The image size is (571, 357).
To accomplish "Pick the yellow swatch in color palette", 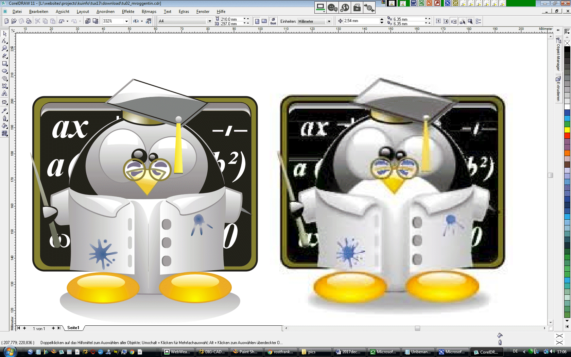I will (x=567, y=130).
